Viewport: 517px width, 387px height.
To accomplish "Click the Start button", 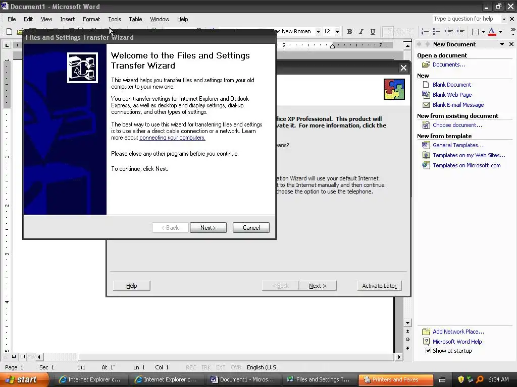I will (24, 379).
